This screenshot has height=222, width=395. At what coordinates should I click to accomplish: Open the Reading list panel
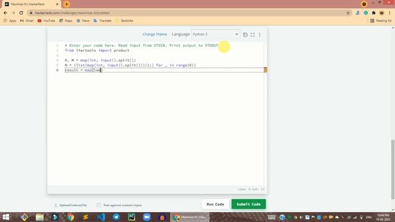[x=381, y=20]
